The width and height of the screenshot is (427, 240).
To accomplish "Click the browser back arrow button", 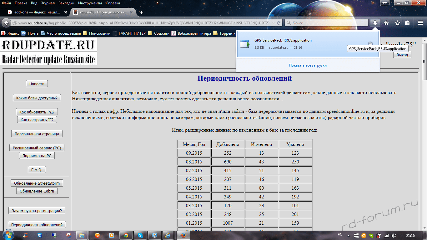I will pyautogui.click(x=6, y=23).
